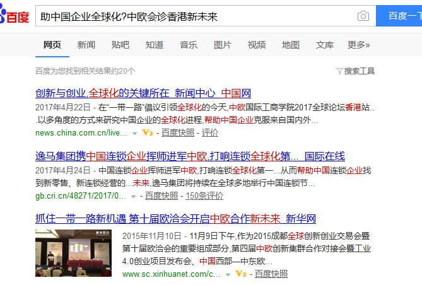Open 百度快照 for the 新华网 result
This screenshot has width=422, height=285.
271,274
